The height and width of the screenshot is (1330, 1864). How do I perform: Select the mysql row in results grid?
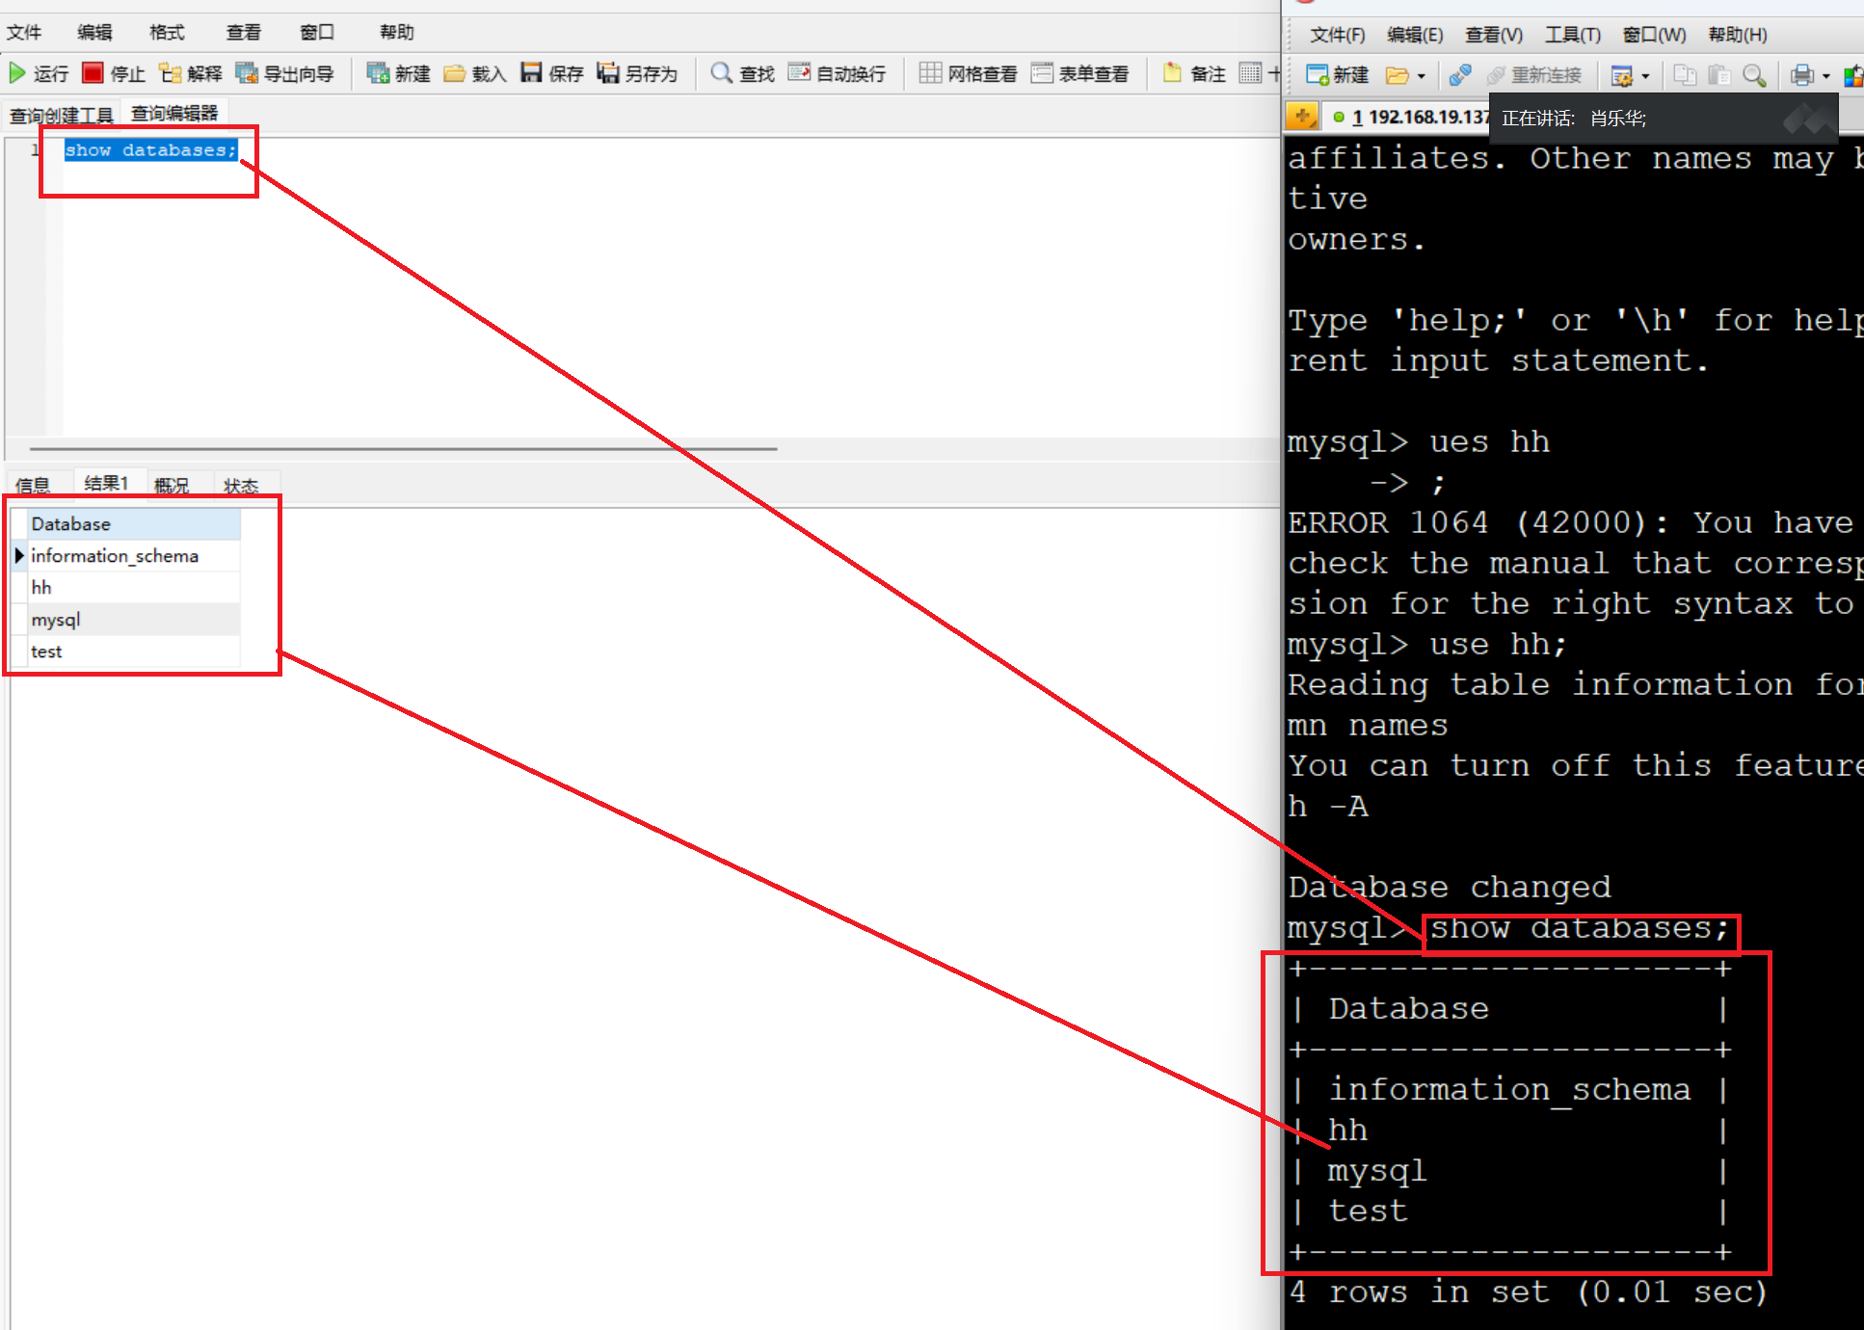56,620
